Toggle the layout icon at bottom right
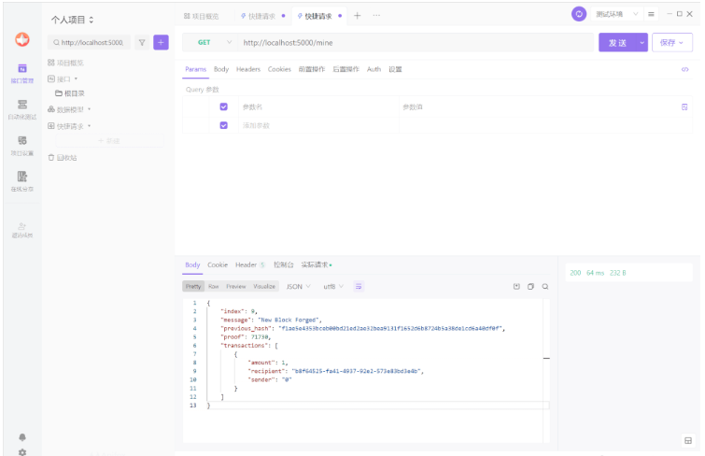Image resolution: width=705 pixels, height=456 pixels. click(x=688, y=441)
